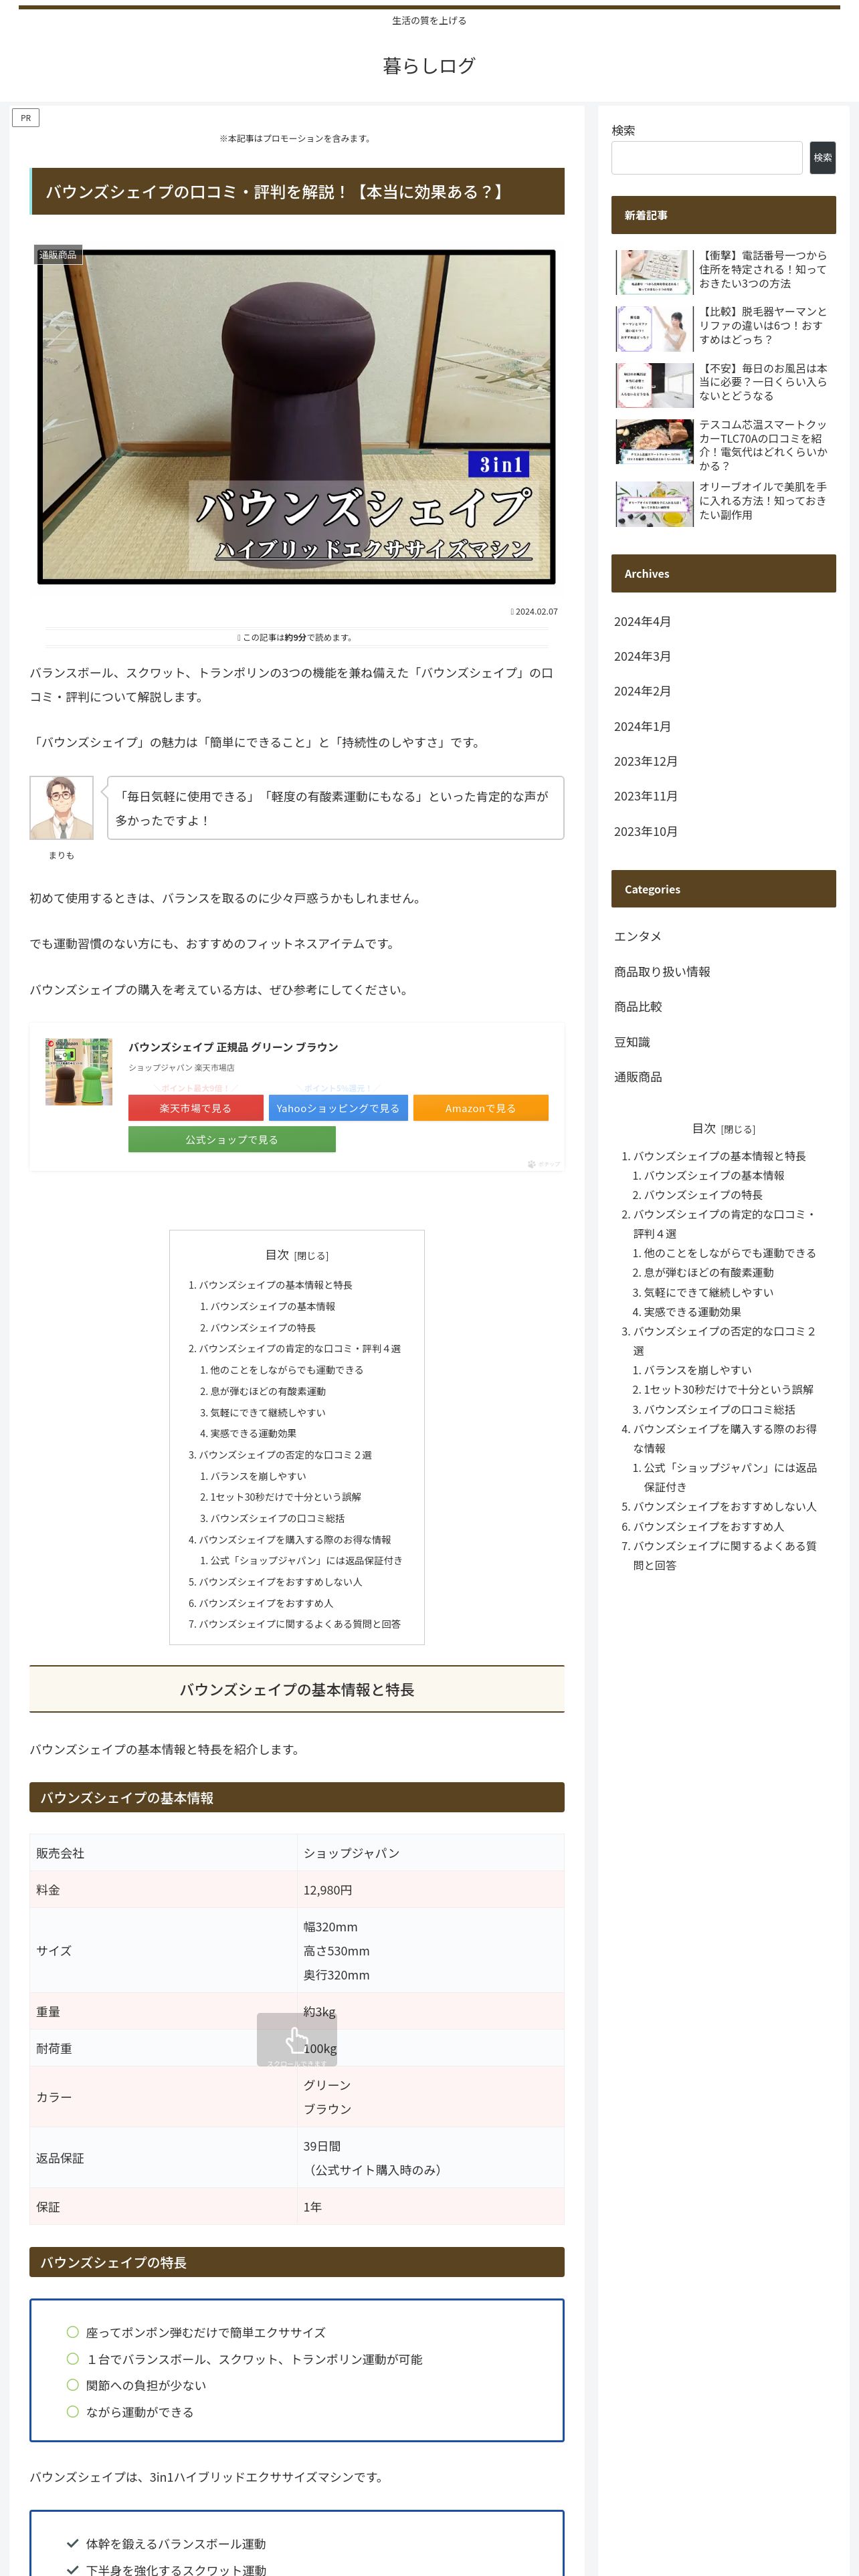Click thumbnail of the 電話番号 recent post
The height and width of the screenshot is (2576, 859).
coord(654,272)
